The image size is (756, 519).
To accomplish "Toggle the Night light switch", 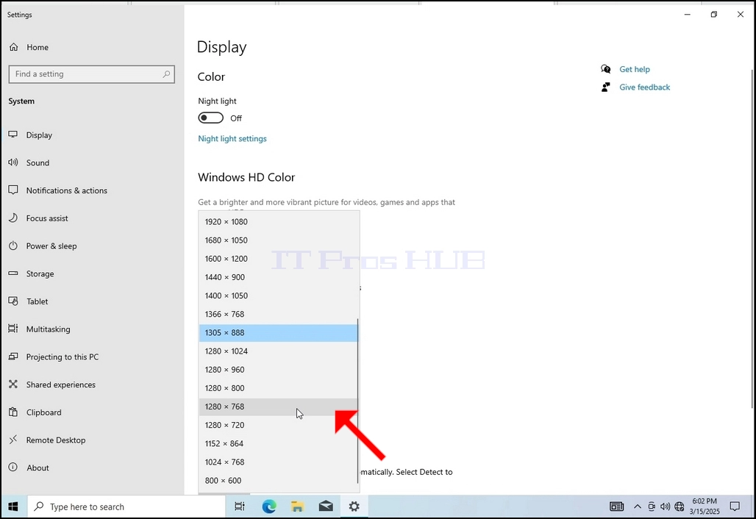I will tap(211, 118).
